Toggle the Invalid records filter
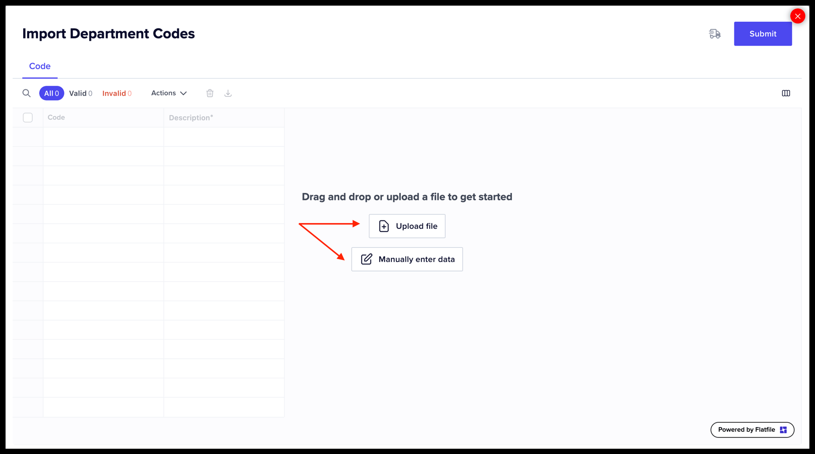Screen dimensions: 815x454 point(117,93)
